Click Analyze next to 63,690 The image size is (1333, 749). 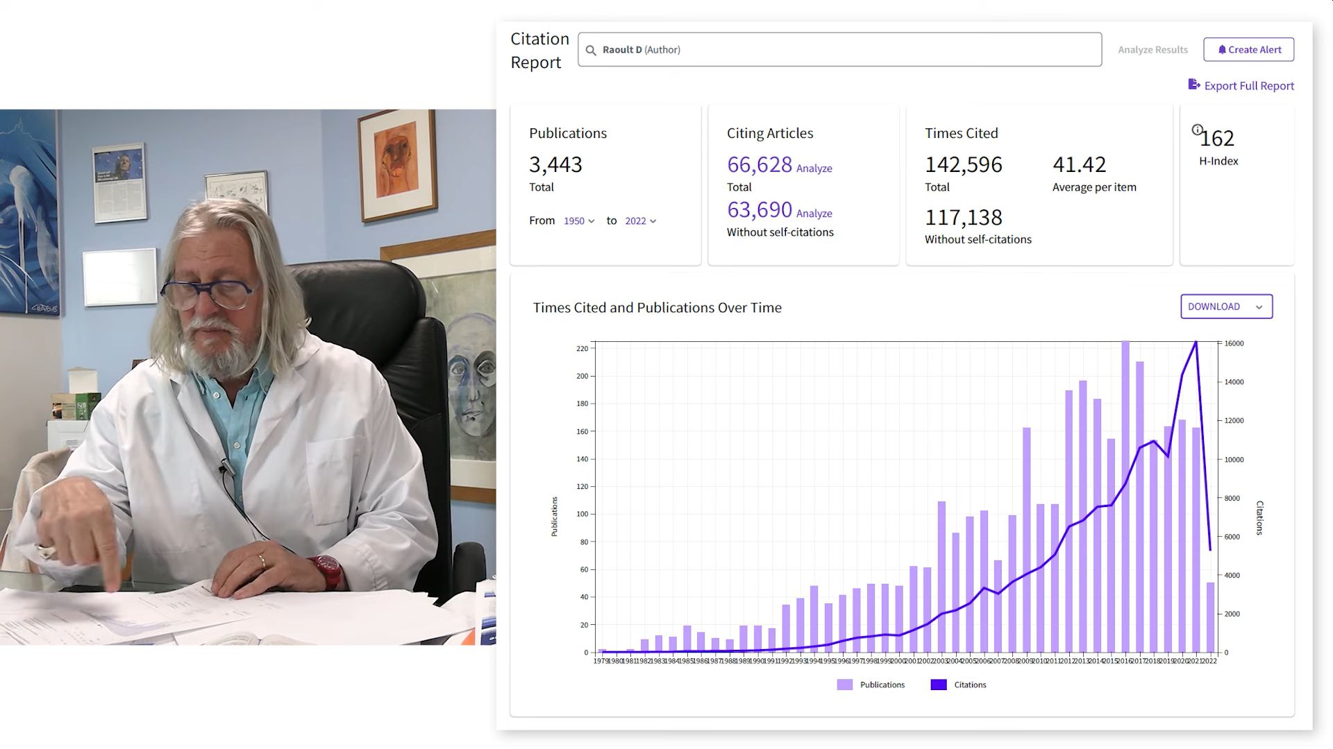click(x=814, y=214)
